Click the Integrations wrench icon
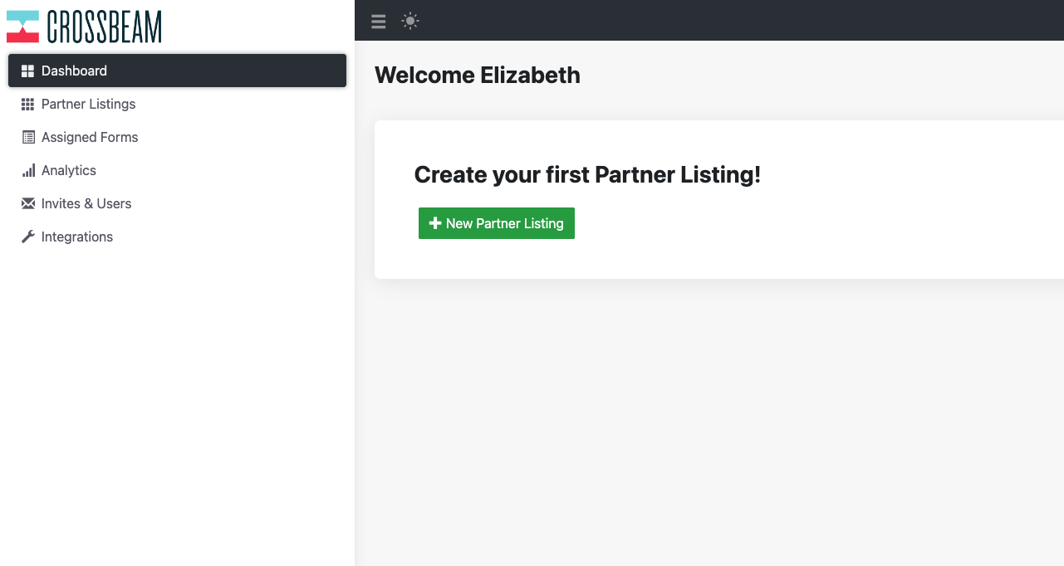The image size is (1064, 566). click(x=28, y=237)
